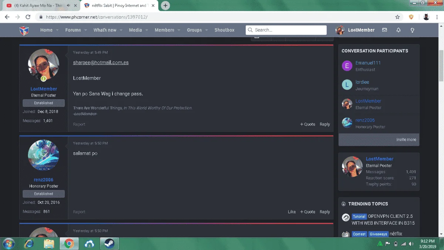Expand the Home menu dropdown arrow
This screenshot has height=250, width=444.
pos(57,30)
